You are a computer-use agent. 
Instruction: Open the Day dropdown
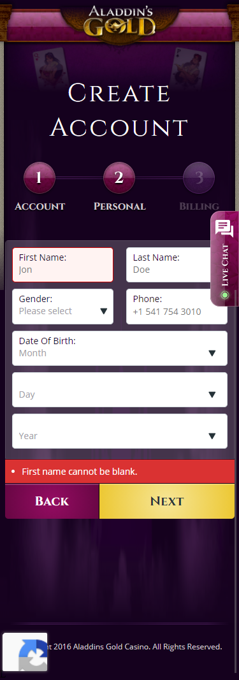pyautogui.click(x=120, y=389)
